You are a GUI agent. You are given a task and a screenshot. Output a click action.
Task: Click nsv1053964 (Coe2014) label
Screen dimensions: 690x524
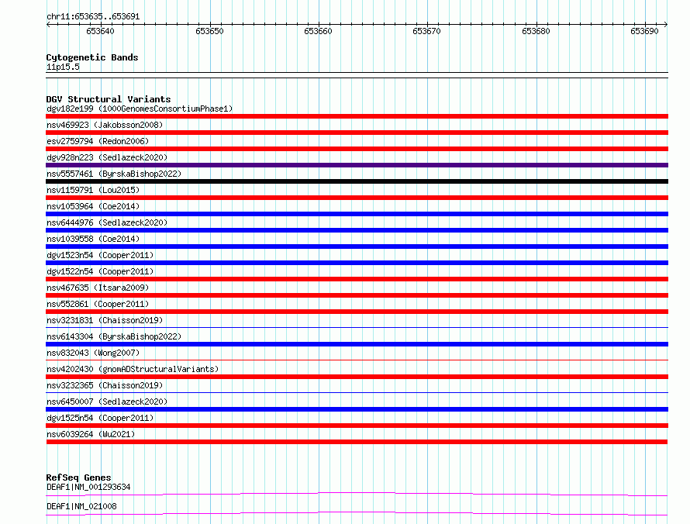(93, 206)
